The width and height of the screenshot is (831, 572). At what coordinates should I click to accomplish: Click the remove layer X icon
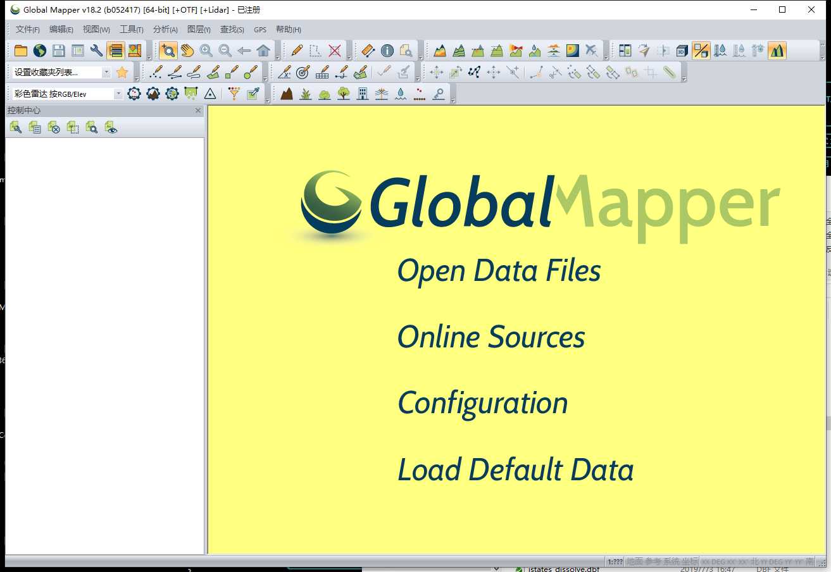(54, 128)
